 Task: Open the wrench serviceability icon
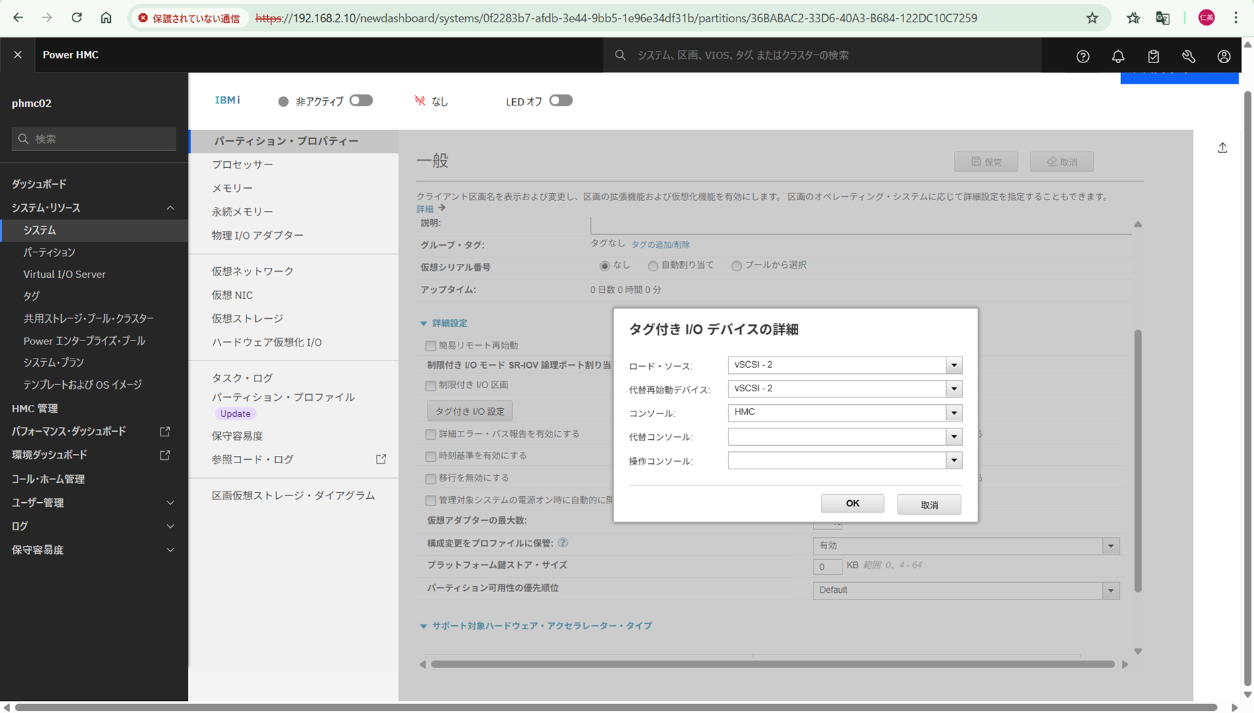point(1189,56)
